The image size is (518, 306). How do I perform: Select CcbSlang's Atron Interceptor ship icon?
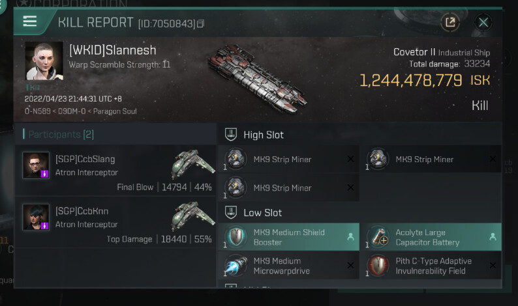click(x=193, y=165)
